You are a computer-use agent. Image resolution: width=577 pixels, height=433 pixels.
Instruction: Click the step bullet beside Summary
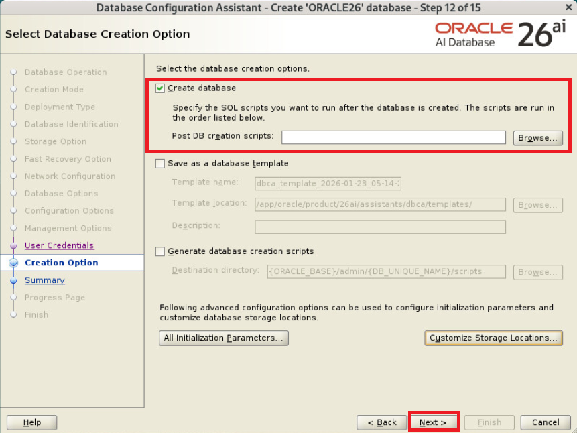pyautogui.click(x=13, y=280)
